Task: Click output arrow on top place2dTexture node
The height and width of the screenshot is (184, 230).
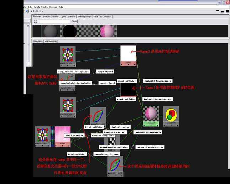Action: point(74,66)
